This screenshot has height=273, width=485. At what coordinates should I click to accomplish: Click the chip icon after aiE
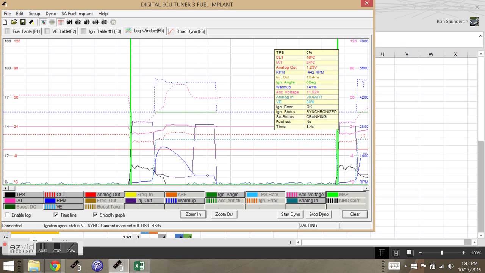(113, 22)
